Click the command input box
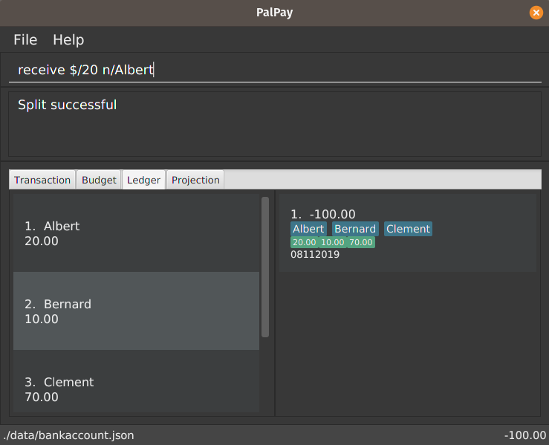Screen dimensions: 549x445 pos(275,70)
